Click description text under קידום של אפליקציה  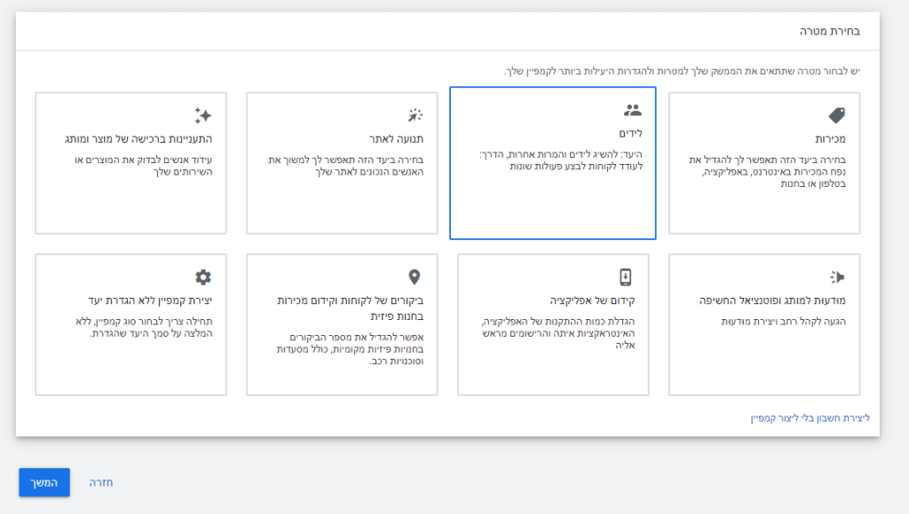[559, 333]
